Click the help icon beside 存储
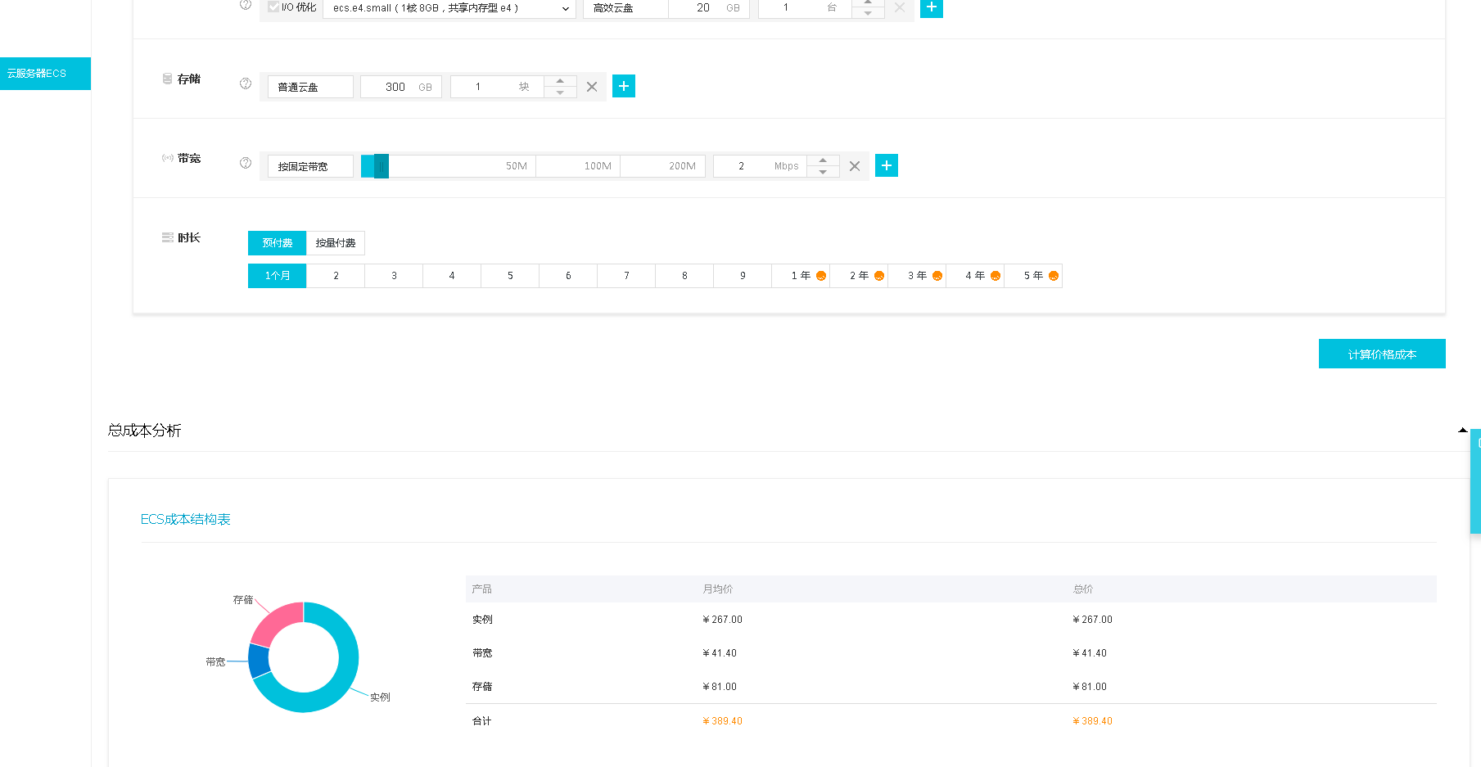The height and width of the screenshot is (767, 1481). point(246,83)
